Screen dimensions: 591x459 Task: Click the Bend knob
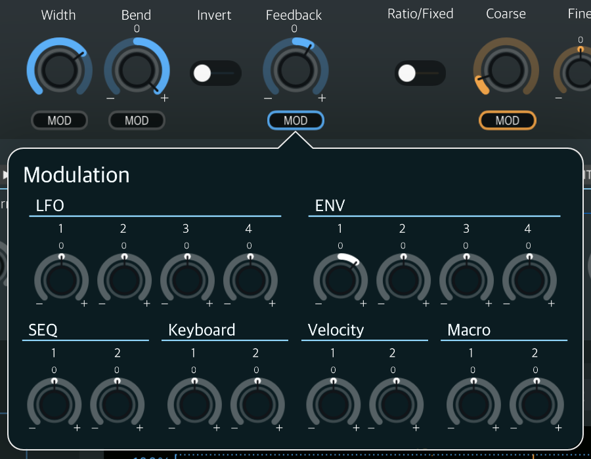(x=137, y=70)
